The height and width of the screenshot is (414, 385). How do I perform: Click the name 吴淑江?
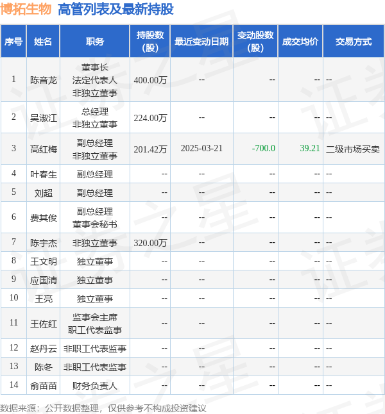pos(44,118)
